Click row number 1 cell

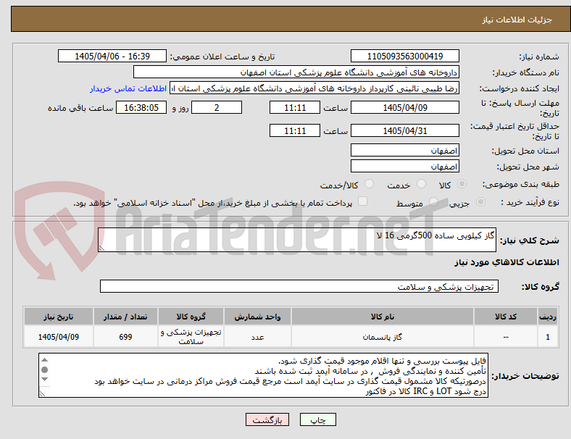pos(548,337)
